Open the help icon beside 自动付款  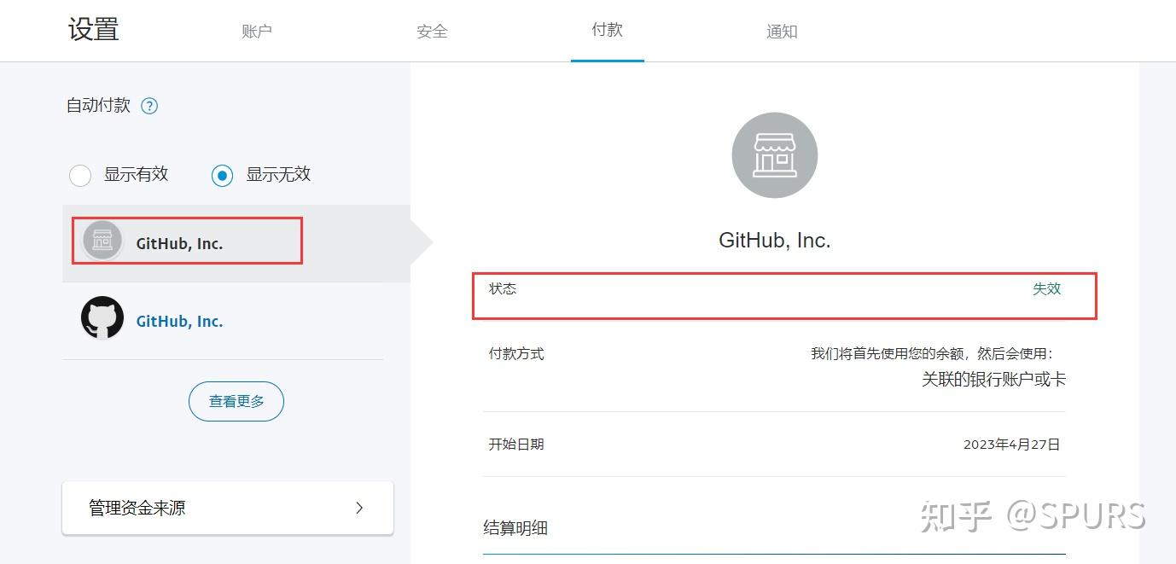click(x=149, y=107)
